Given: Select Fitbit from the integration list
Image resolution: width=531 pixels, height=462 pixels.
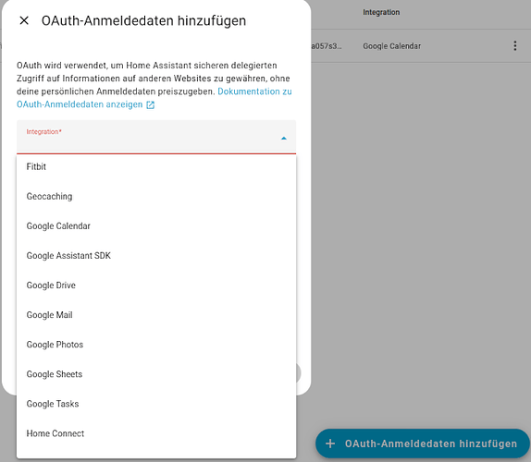Looking at the screenshot, I should pyautogui.click(x=156, y=166).
